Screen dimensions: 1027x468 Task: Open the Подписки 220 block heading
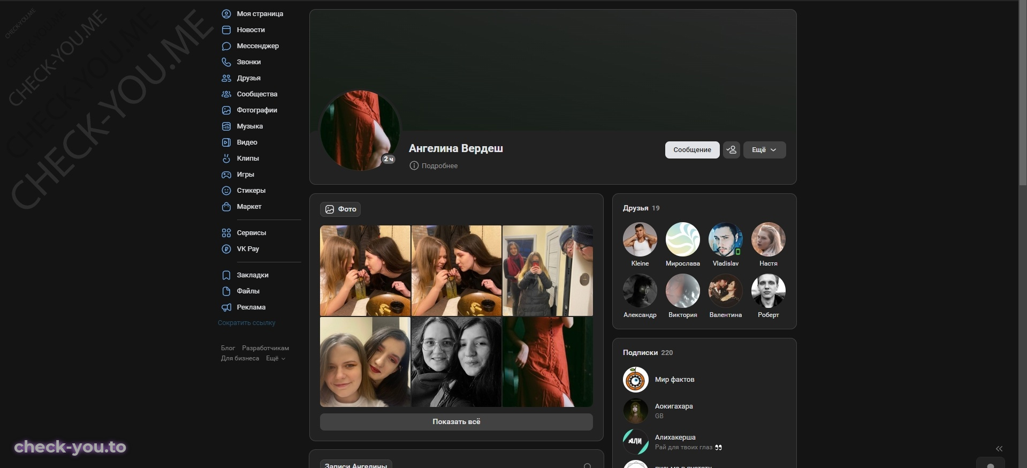tap(648, 353)
